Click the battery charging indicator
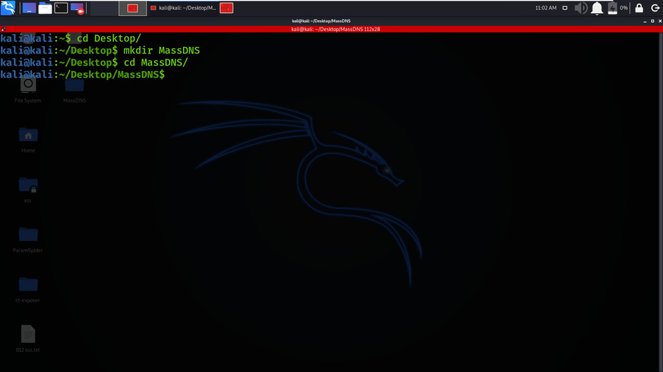 [613, 8]
